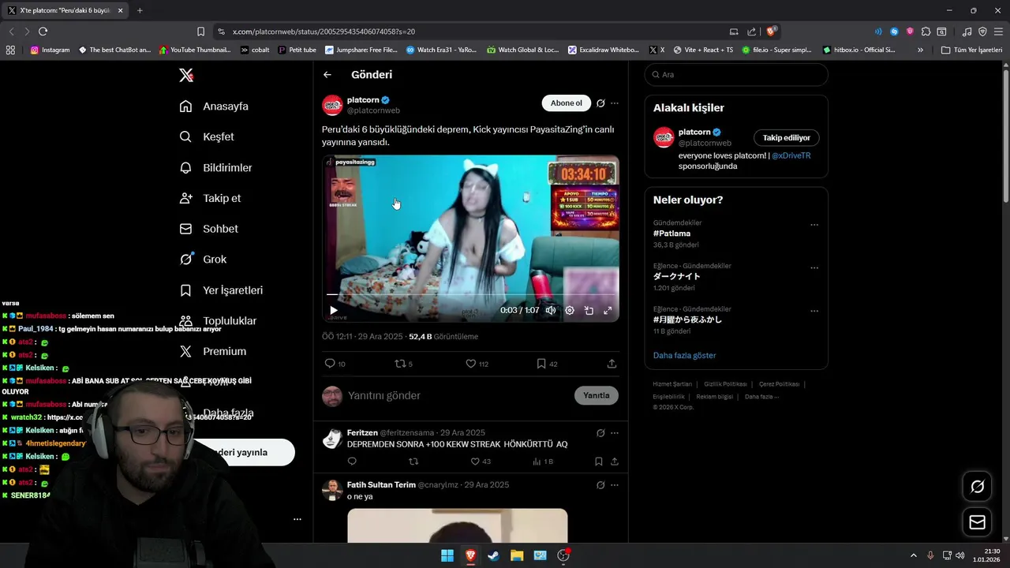Open the taskbar volume control
Viewport: 1010px width, 568px height.
pyautogui.click(x=960, y=555)
